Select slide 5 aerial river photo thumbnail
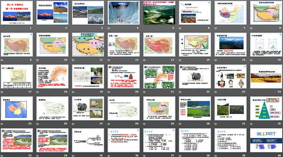The width and height of the screenshot is (283, 157). pos(159,13)
